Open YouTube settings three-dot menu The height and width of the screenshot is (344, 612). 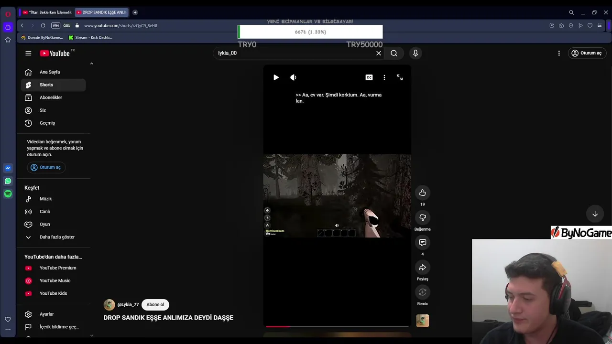click(x=559, y=53)
